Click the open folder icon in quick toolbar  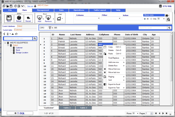pyautogui.click(x=7, y=6)
